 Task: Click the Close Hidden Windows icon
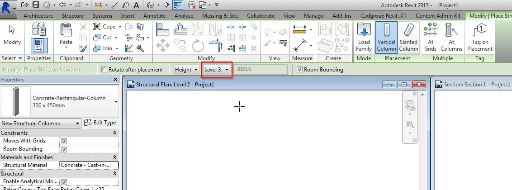192,5
